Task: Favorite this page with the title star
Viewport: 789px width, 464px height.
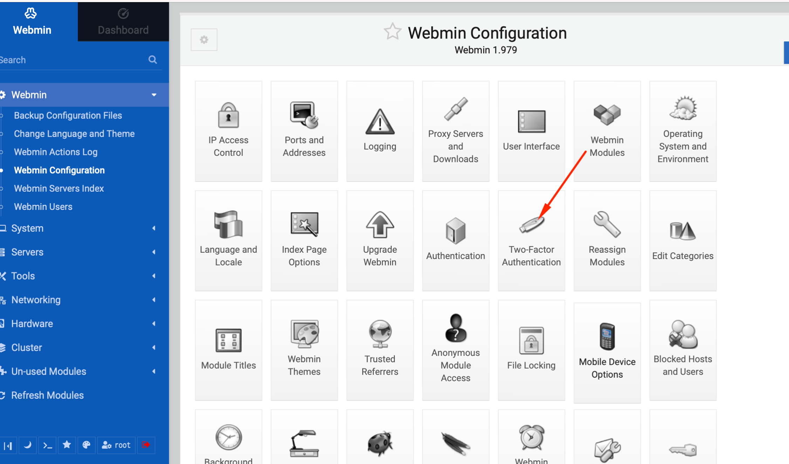Action: point(392,32)
